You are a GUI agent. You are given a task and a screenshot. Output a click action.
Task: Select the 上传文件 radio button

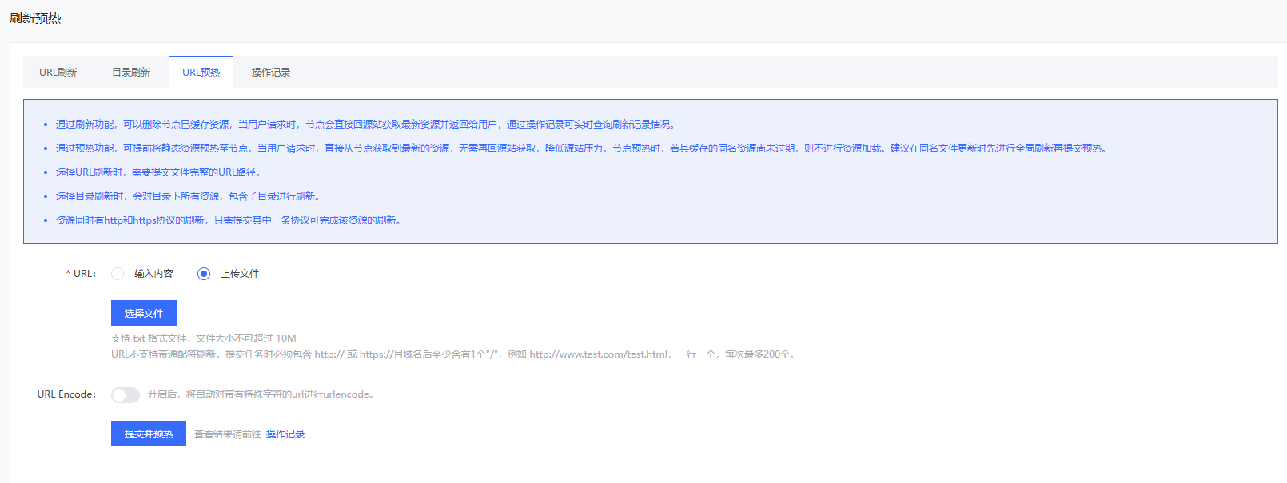pyautogui.click(x=204, y=274)
